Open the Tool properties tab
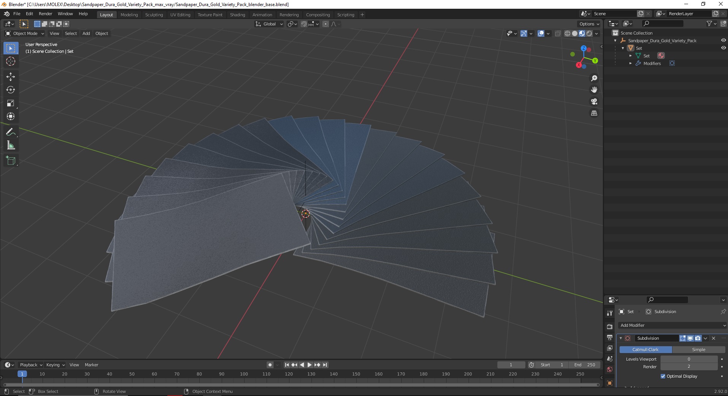The width and height of the screenshot is (728, 396). (x=610, y=313)
